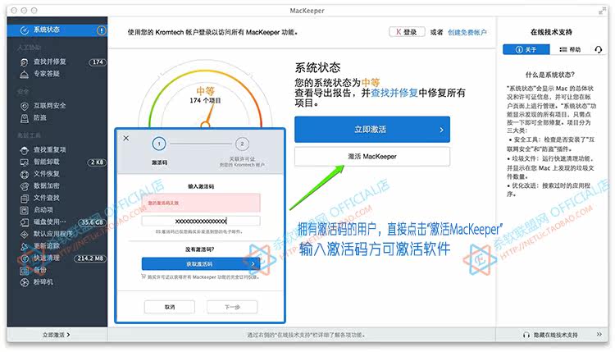Click the 激活 MacKeeper button
Viewport: 615px width, 352px height.
pyautogui.click(x=372, y=157)
